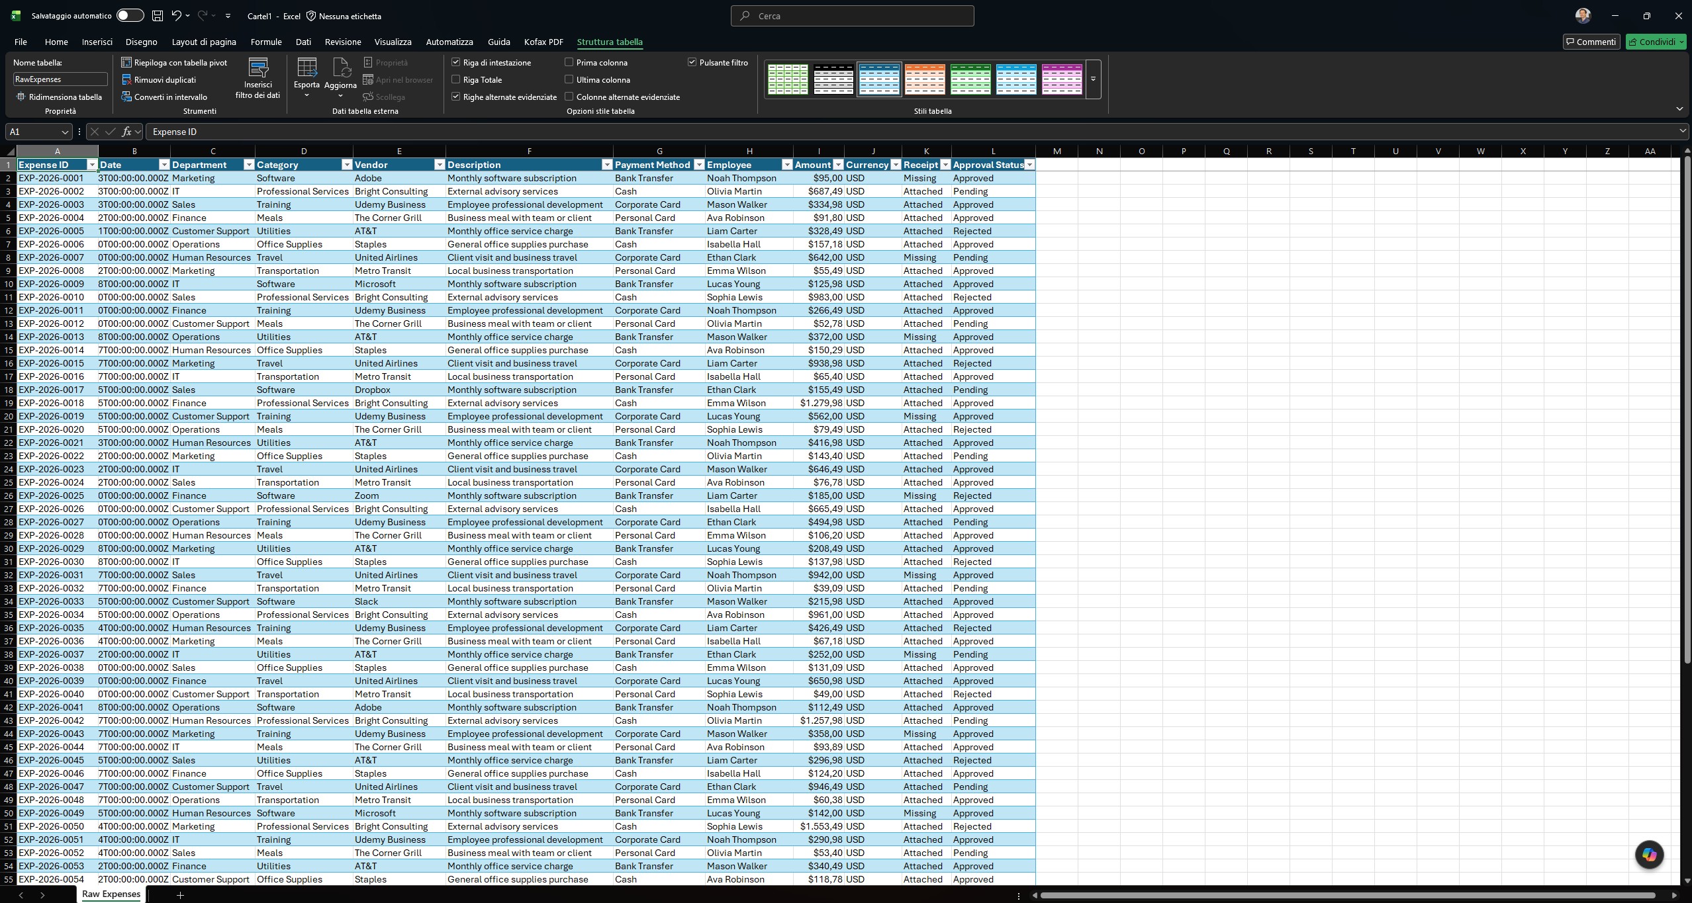
Task: Enable Prima colonna checkbox
Action: [x=569, y=62]
